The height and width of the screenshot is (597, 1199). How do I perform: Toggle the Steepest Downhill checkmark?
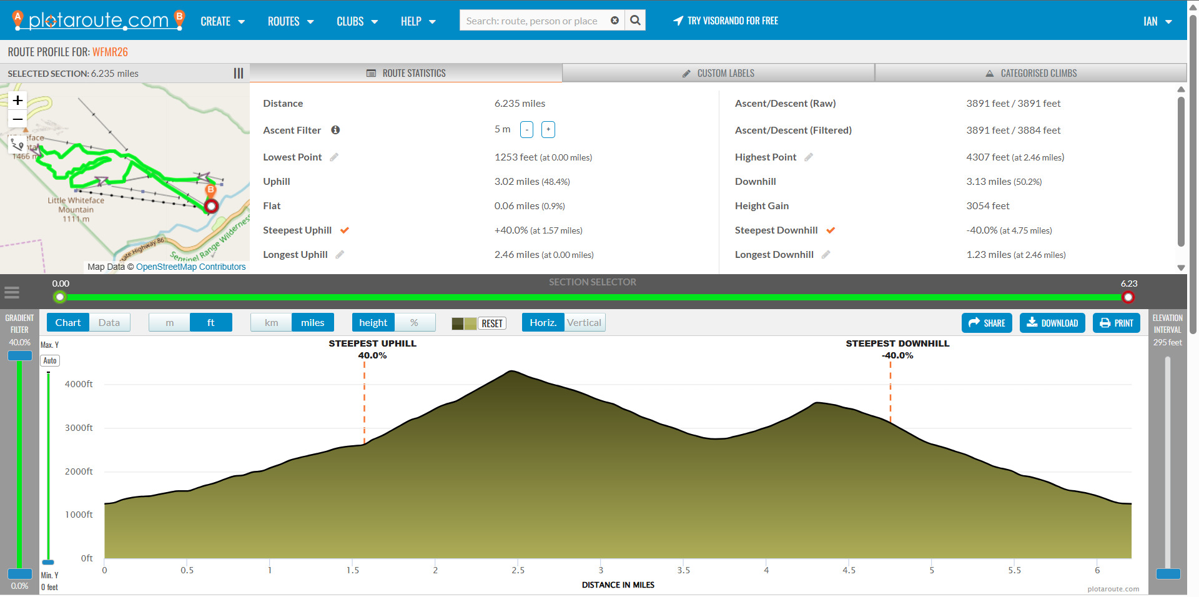[831, 230]
